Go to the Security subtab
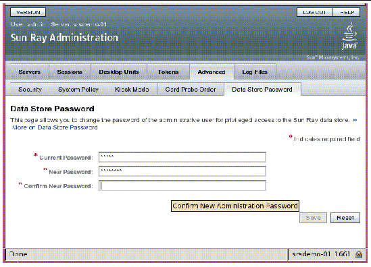Image resolution: width=371 pixels, height=267 pixels. tap(30, 90)
